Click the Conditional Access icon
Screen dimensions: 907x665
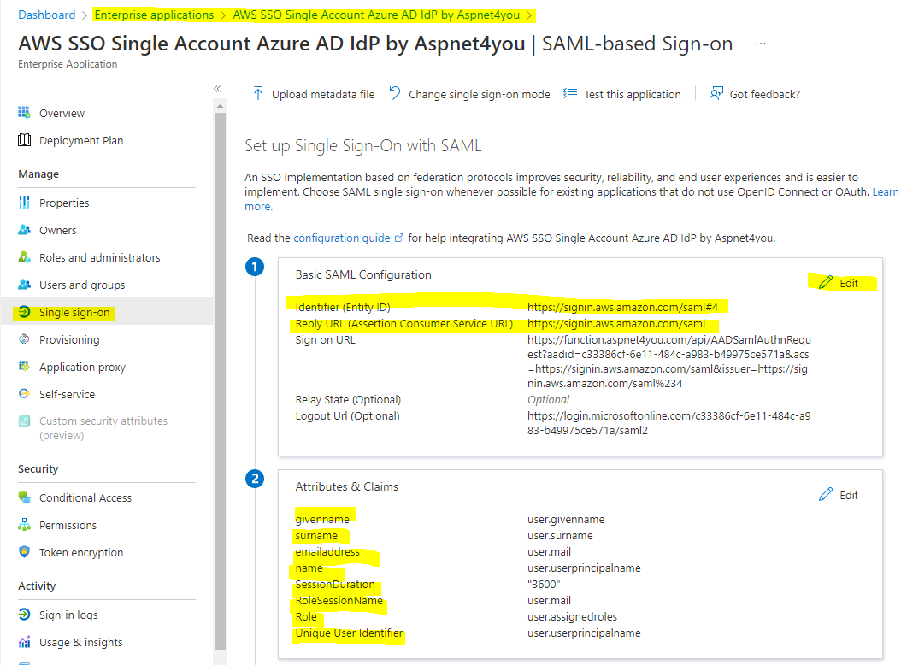[x=25, y=497]
